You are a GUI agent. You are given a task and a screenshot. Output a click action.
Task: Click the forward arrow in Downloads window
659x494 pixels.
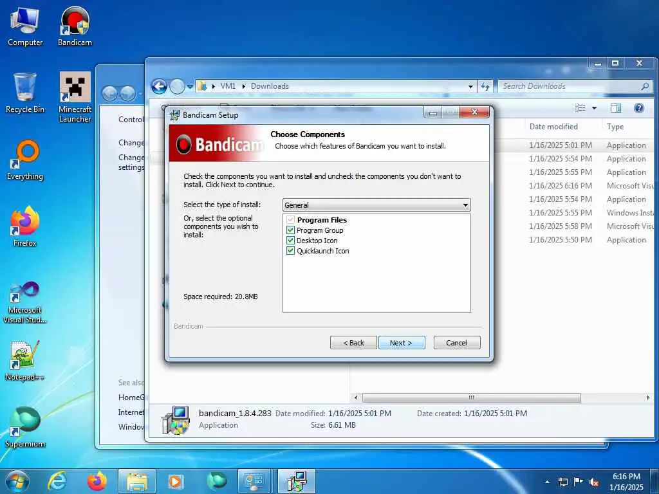(x=177, y=87)
